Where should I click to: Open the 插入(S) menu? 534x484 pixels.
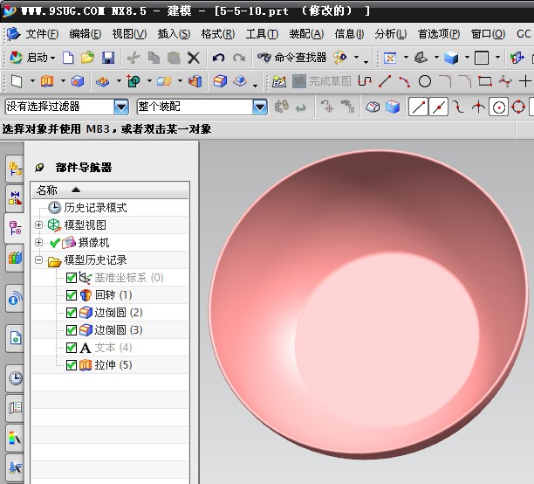[174, 34]
